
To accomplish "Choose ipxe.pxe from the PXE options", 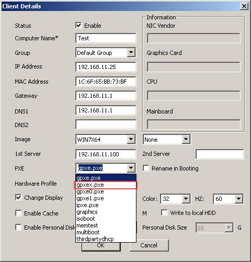I will (x=106, y=205).
